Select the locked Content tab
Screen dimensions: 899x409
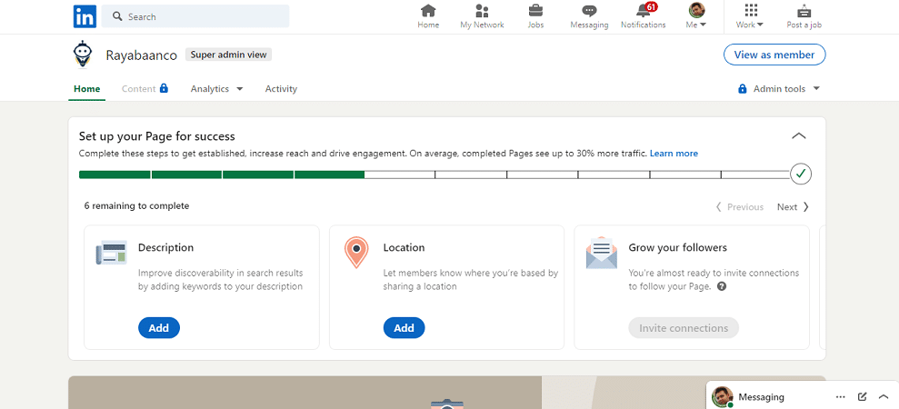coord(145,89)
